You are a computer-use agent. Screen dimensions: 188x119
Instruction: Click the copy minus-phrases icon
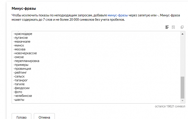(x=182, y=27)
